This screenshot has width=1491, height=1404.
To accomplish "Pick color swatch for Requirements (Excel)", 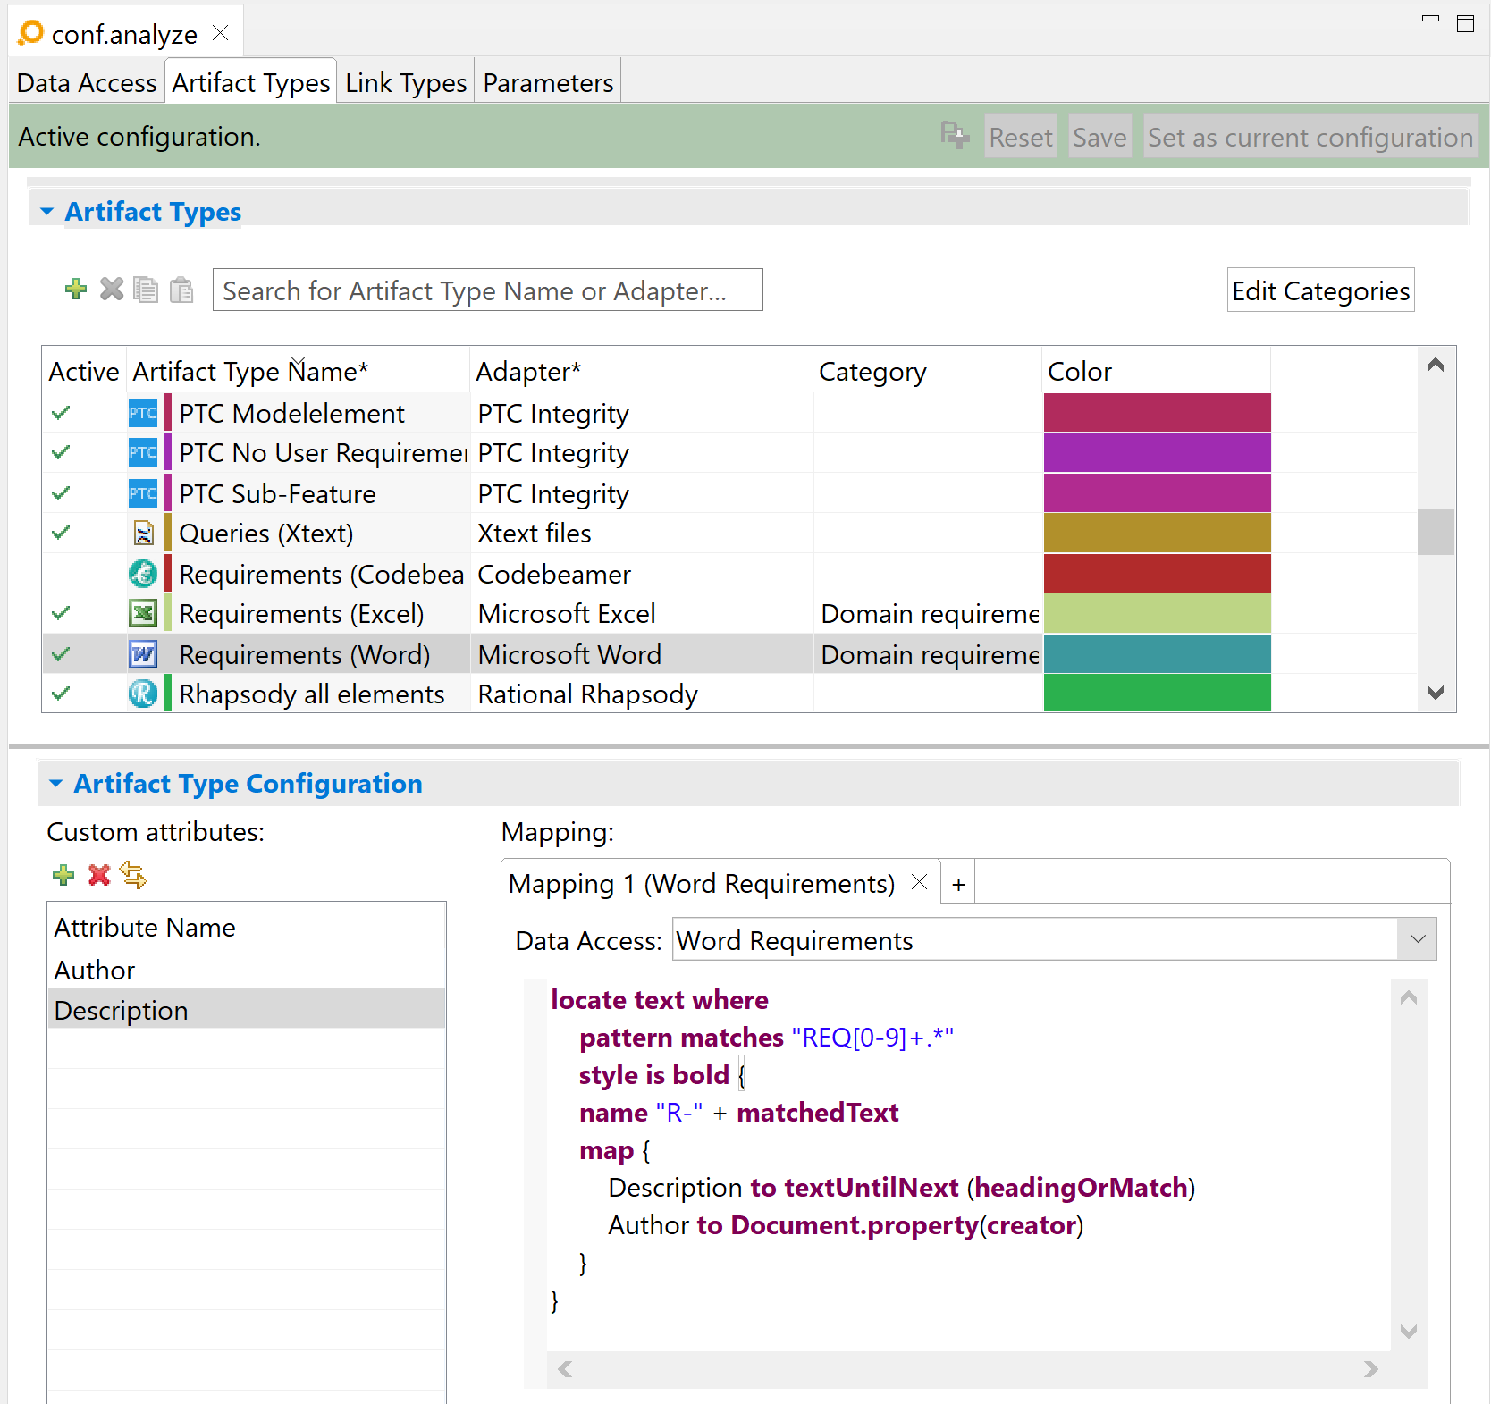I will pos(1157,614).
